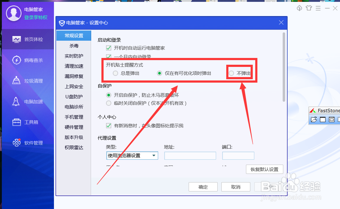Click the user avatar icon
Screen dimensions: 340x209
coord(14,13)
